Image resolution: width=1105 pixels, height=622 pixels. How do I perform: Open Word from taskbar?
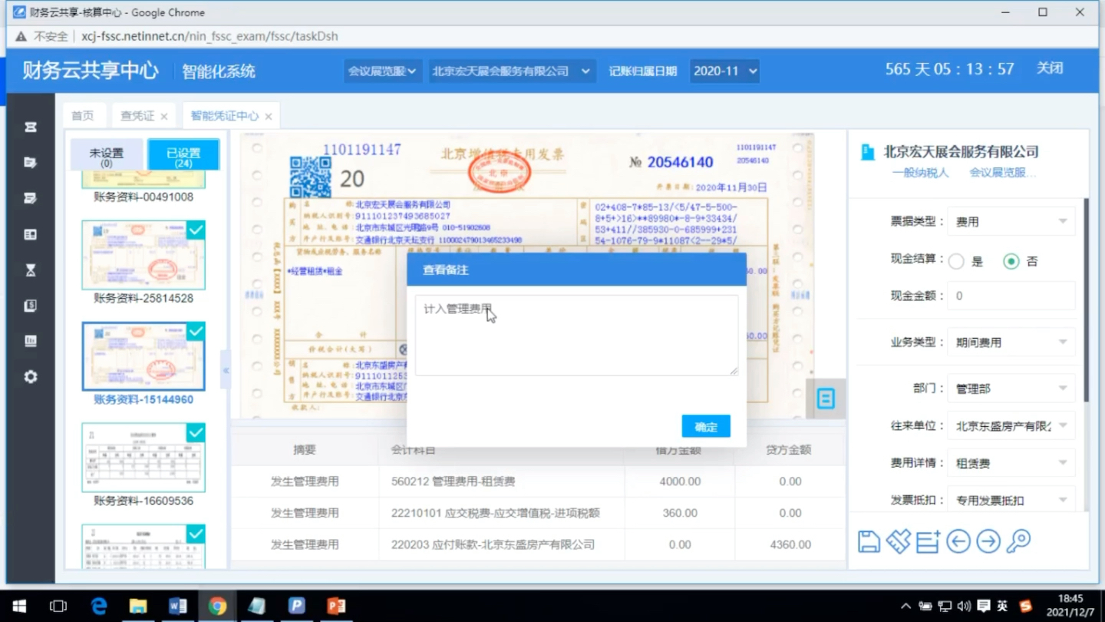(178, 606)
